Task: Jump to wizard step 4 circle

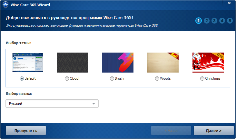Action: 222,21
